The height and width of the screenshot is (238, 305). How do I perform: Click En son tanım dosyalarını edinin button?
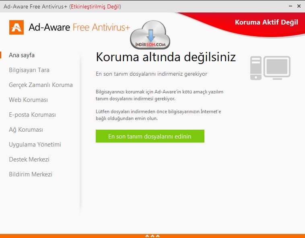coord(150,136)
